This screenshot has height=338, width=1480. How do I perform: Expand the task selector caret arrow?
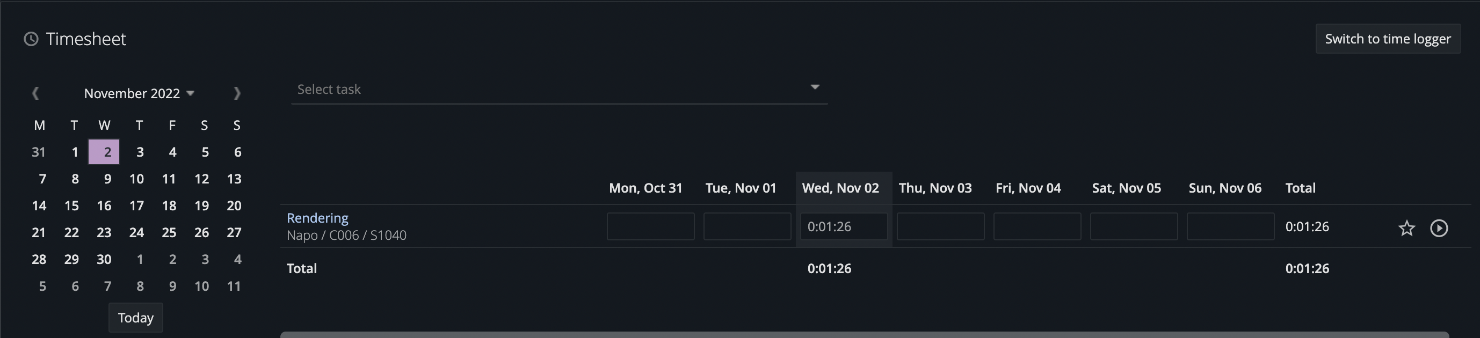click(x=815, y=87)
